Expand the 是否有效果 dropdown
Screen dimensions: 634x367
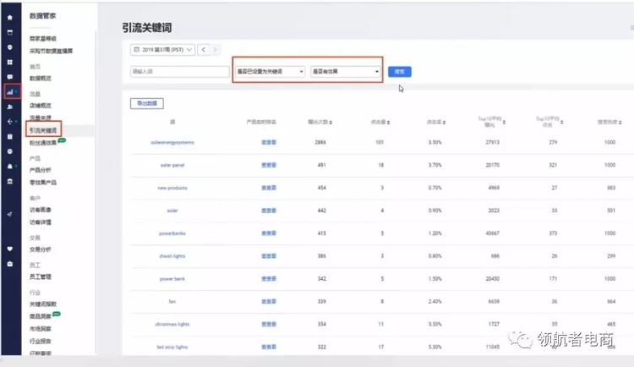346,72
